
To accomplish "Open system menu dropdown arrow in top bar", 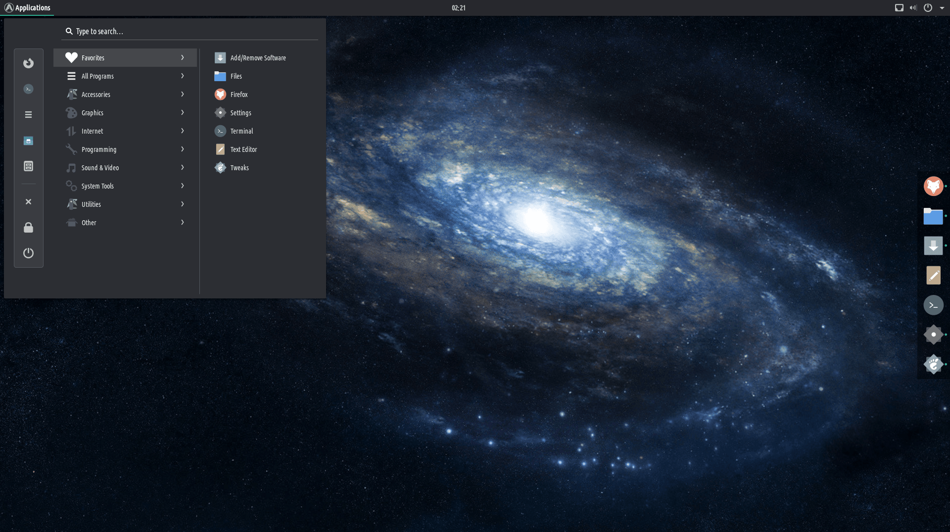I will (942, 8).
